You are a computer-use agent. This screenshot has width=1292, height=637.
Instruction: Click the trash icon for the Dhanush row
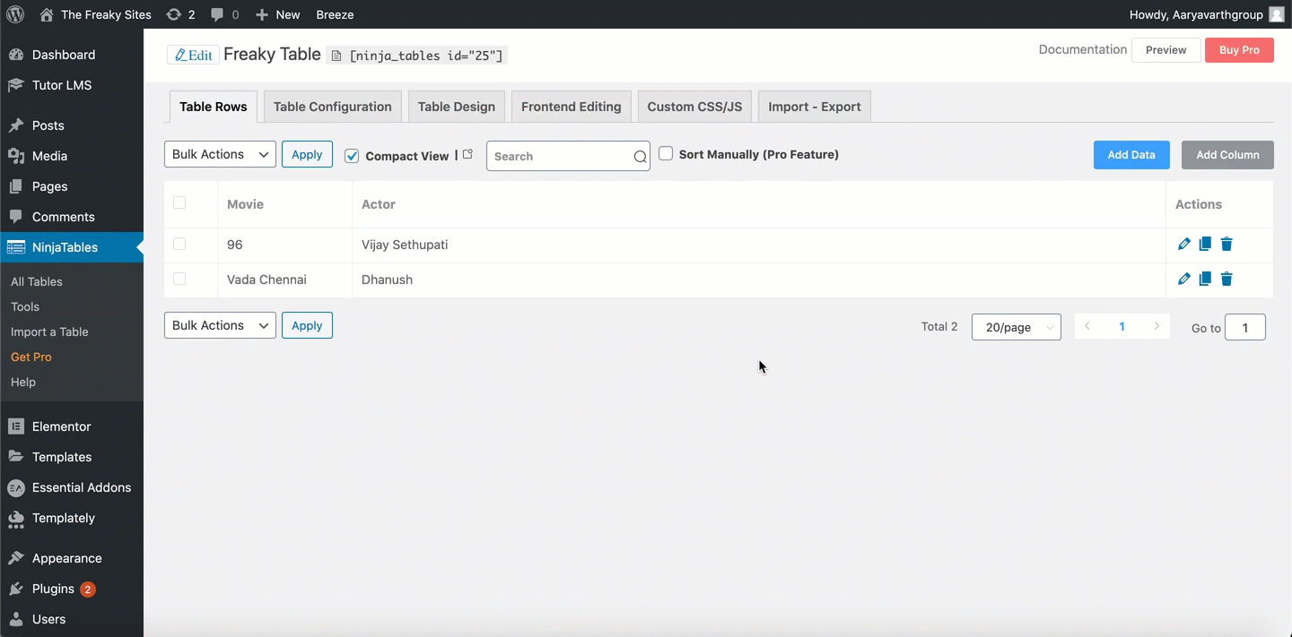click(x=1227, y=279)
